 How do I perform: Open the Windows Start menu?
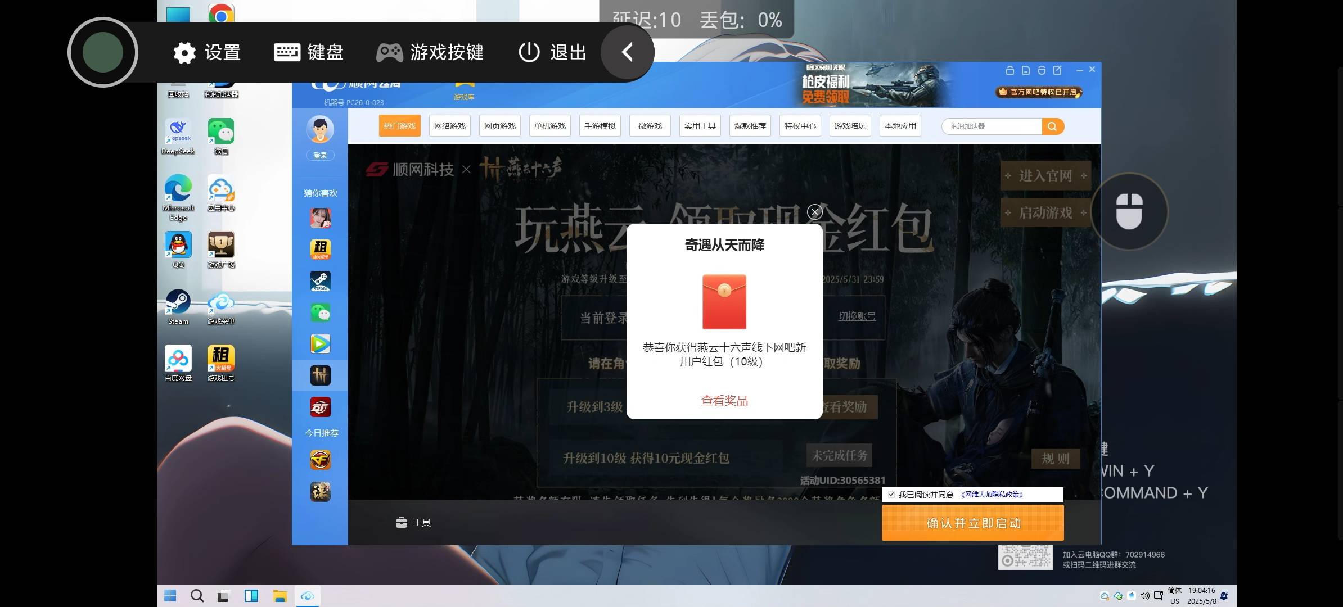click(170, 596)
